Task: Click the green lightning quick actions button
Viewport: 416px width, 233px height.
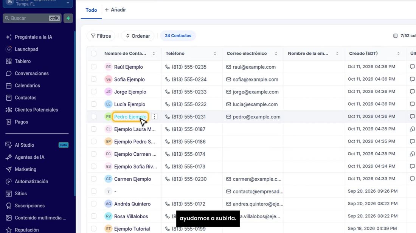Action: (68, 18)
